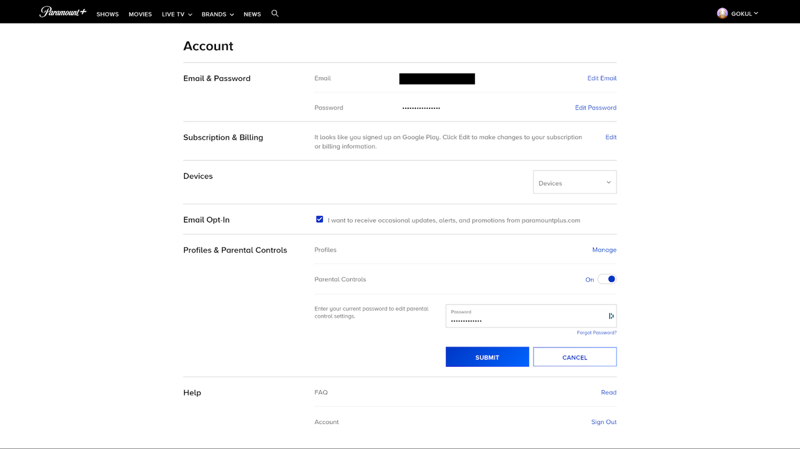Click Read next to FAQ
800x449 pixels.
[x=609, y=392]
